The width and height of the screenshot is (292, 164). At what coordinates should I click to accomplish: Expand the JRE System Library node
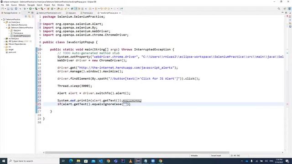(x=4, y=41)
